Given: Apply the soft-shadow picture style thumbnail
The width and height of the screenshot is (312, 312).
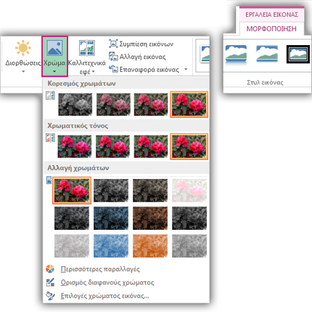Looking at the screenshot, I should coord(267,54).
